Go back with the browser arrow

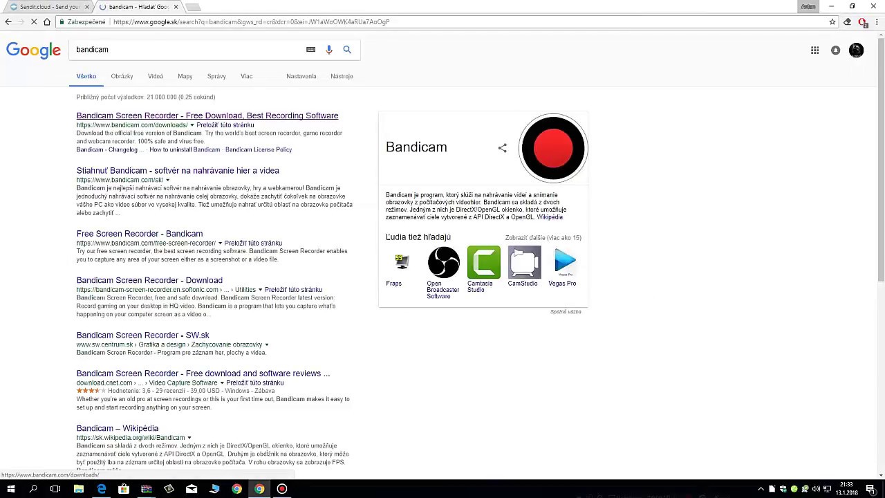click(8, 22)
